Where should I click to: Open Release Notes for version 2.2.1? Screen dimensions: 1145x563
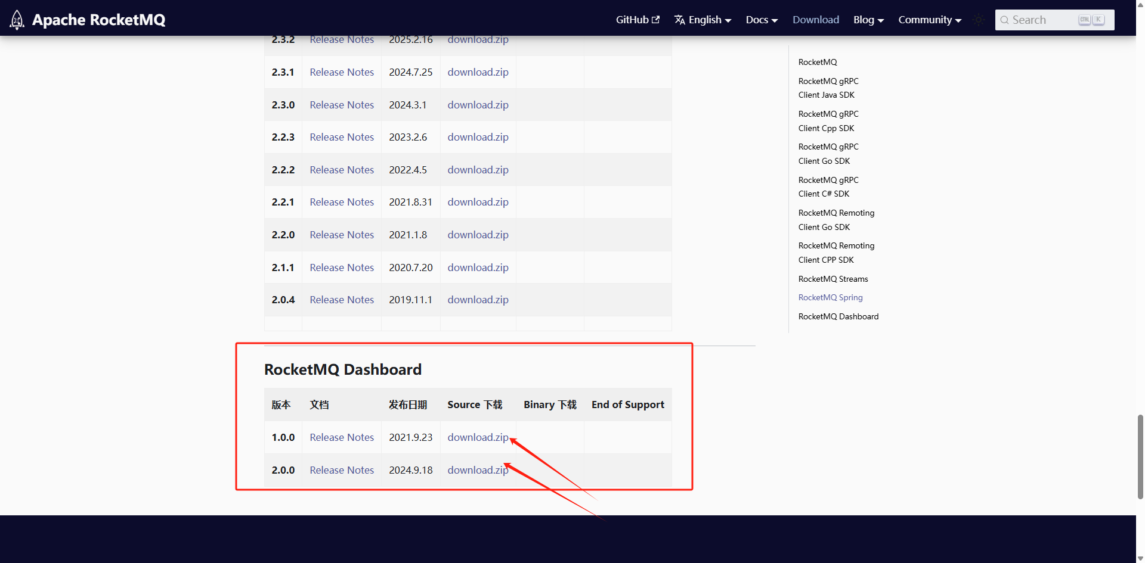pos(342,202)
